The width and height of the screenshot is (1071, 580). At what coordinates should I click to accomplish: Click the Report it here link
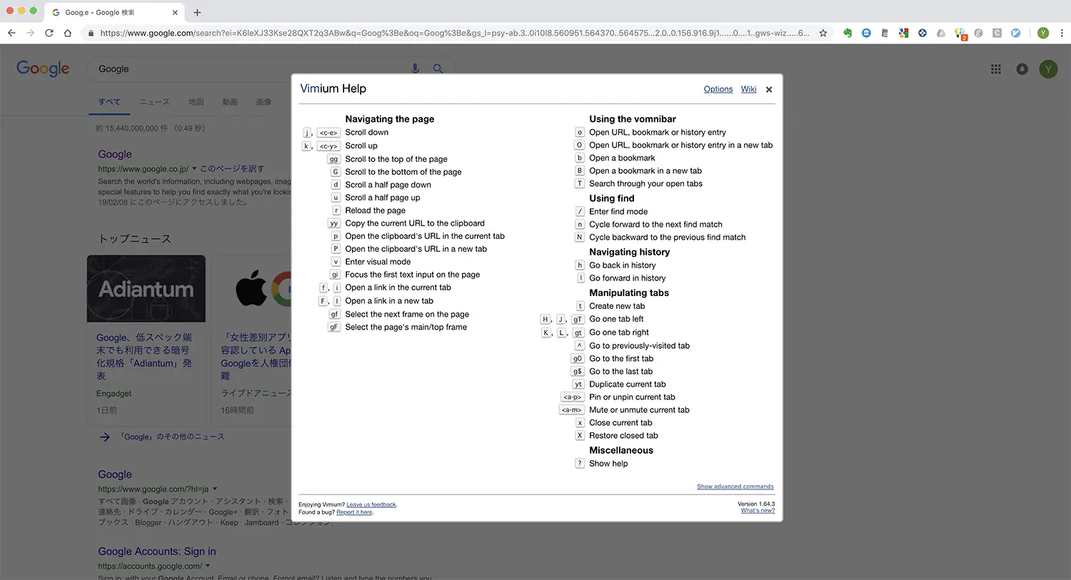coord(354,512)
